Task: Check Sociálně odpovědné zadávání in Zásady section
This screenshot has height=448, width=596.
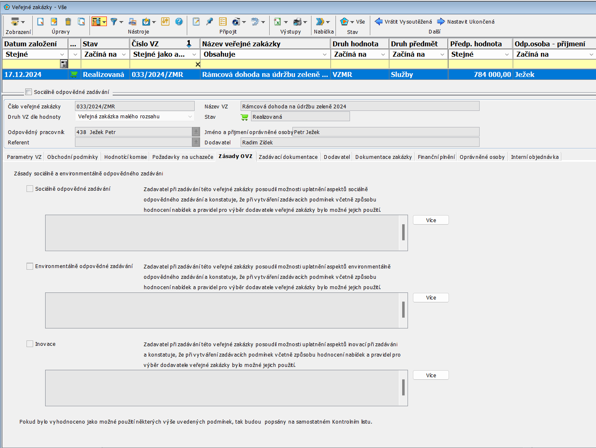Action: click(x=30, y=189)
